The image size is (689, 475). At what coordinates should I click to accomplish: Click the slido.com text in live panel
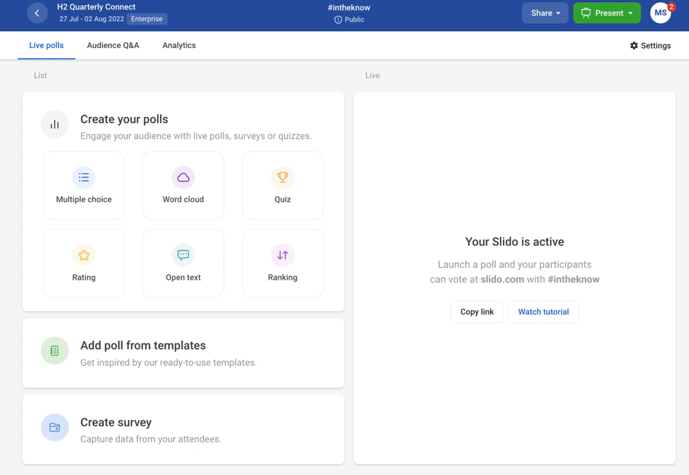tap(502, 279)
